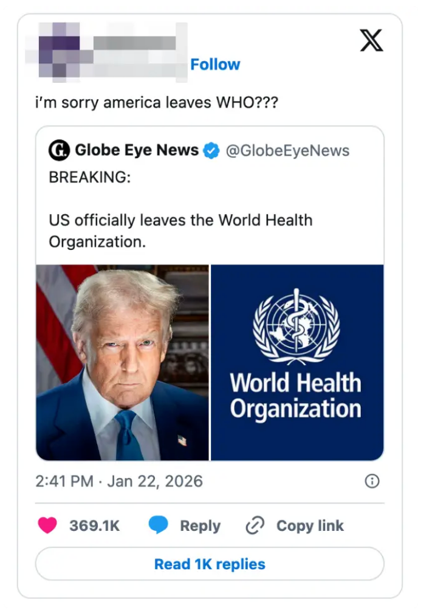Click the info (ⓘ) icon near the timestamp
Screen dimensions: 429x613
(x=372, y=481)
